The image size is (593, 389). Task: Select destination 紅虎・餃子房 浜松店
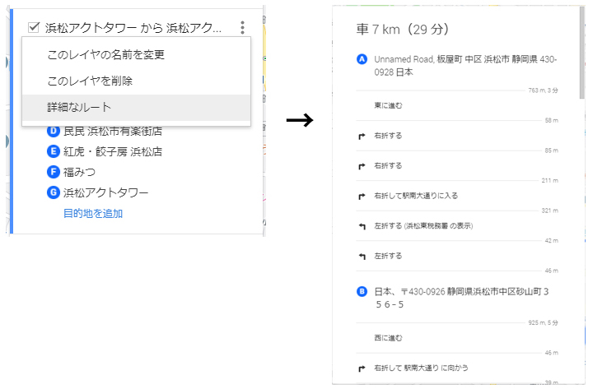(x=113, y=151)
